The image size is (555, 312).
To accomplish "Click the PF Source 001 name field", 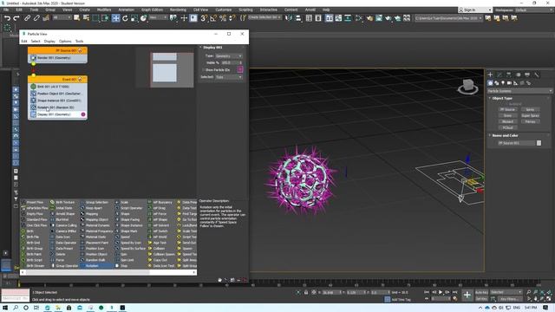I will coord(517,143).
